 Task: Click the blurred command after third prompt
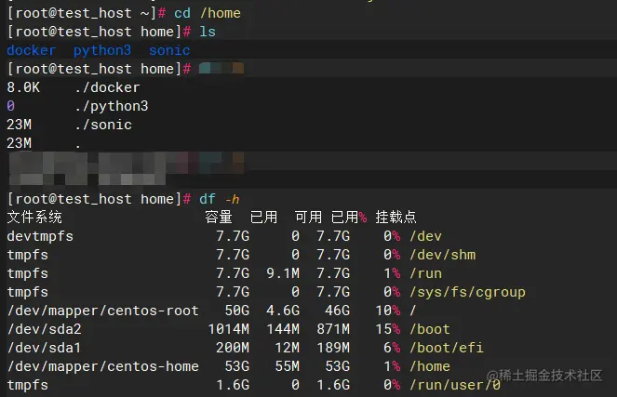[x=221, y=69]
